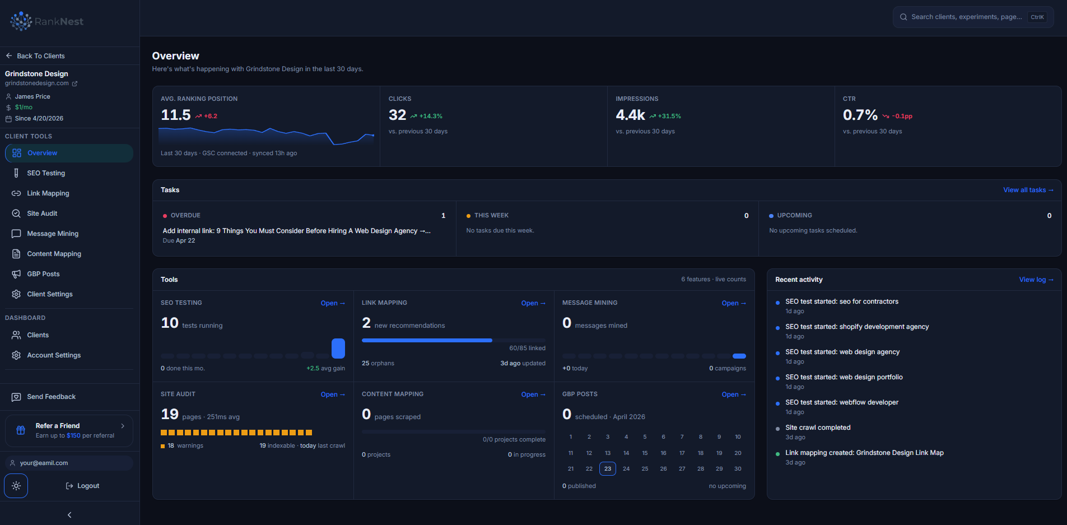Click the Client Settings gear icon

(16, 294)
